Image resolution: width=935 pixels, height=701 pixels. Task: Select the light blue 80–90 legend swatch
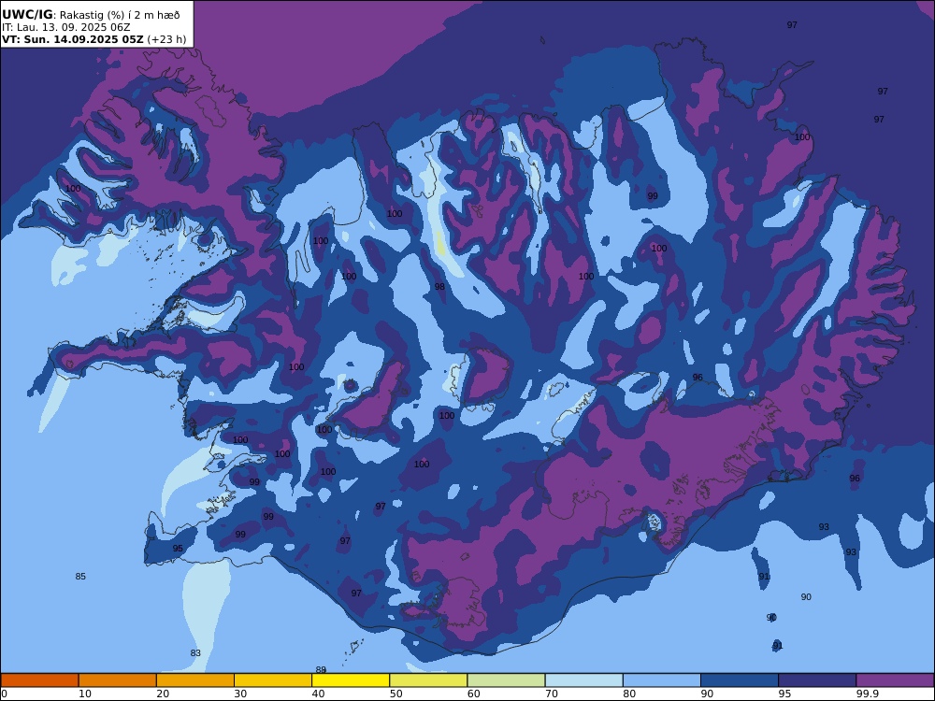click(x=662, y=680)
